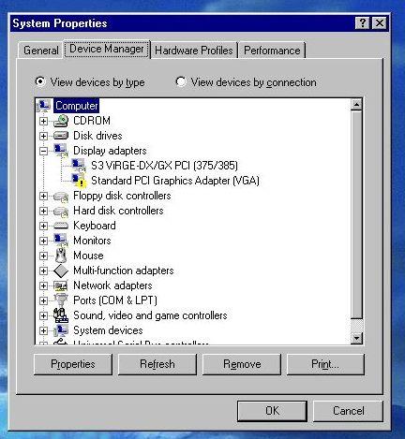The image size is (405, 439).
Task: Select "Standard PCI Graphics Adapter (VGA)" entry
Action: point(175,181)
